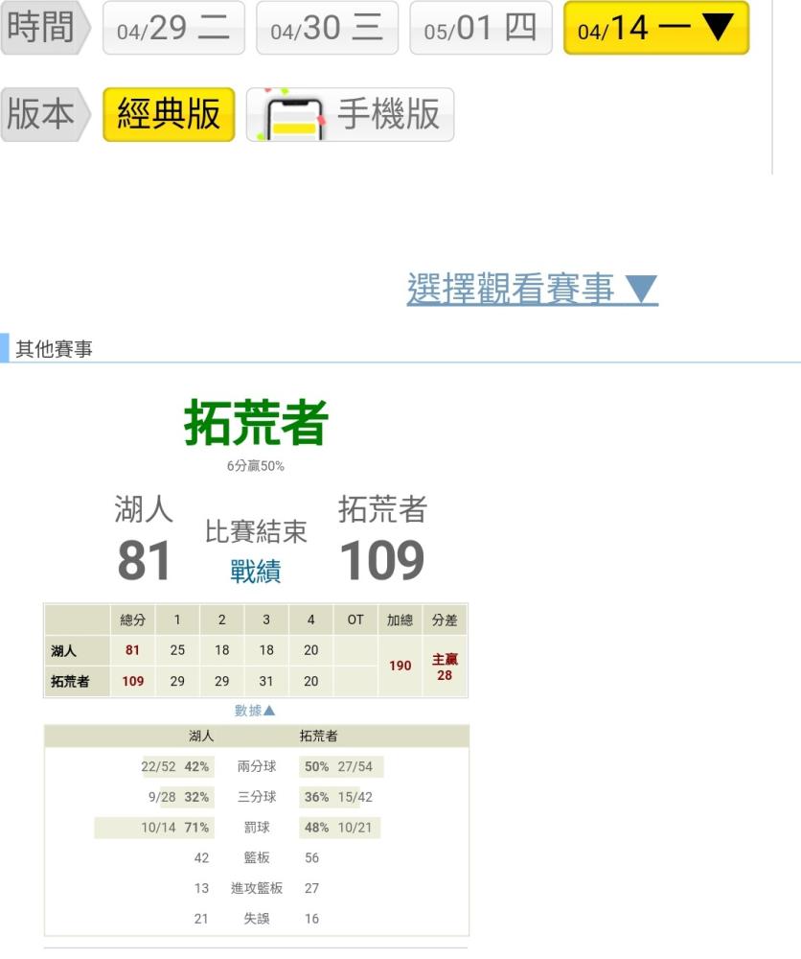801x959 pixels.
Task: Expand the 選擇觀看賽事 match selector
Action: (532, 289)
